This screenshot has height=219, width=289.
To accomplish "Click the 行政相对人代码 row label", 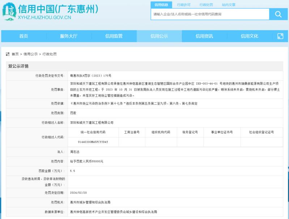I will coord(53,137).
